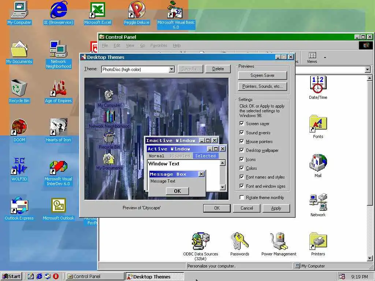Select the Microsoft Outlook desktop icon

(x=58, y=208)
